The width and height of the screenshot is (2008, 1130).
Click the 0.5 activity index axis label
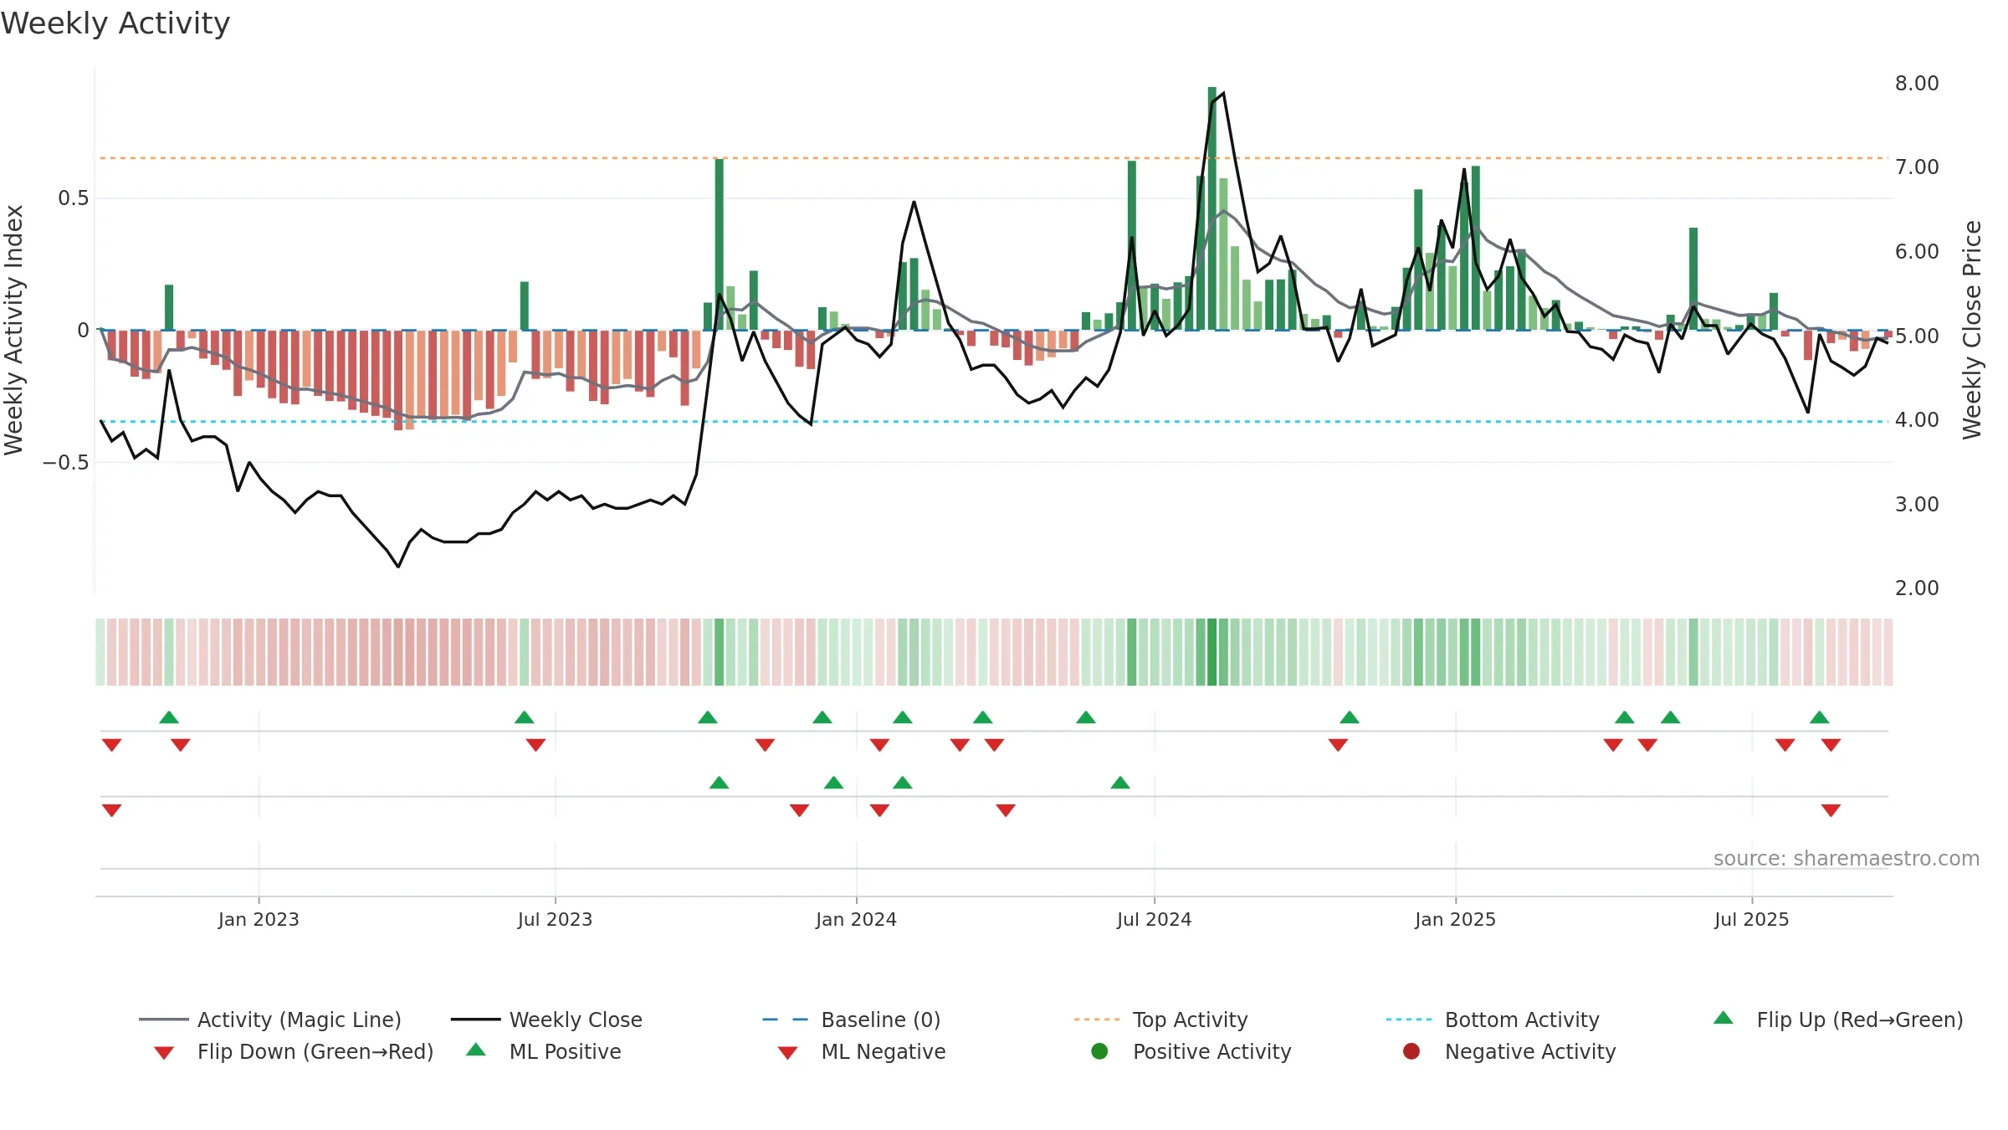tap(73, 198)
